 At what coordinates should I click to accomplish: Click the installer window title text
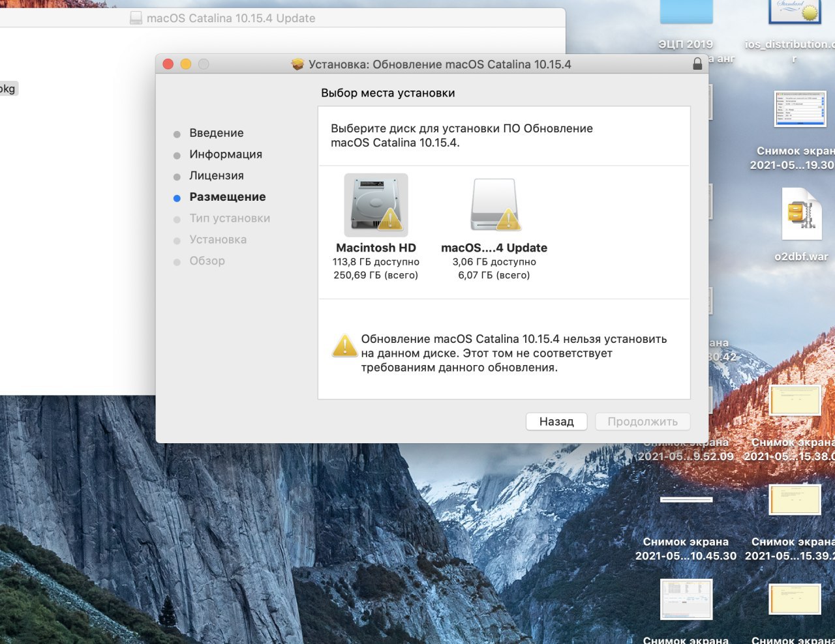(440, 65)
